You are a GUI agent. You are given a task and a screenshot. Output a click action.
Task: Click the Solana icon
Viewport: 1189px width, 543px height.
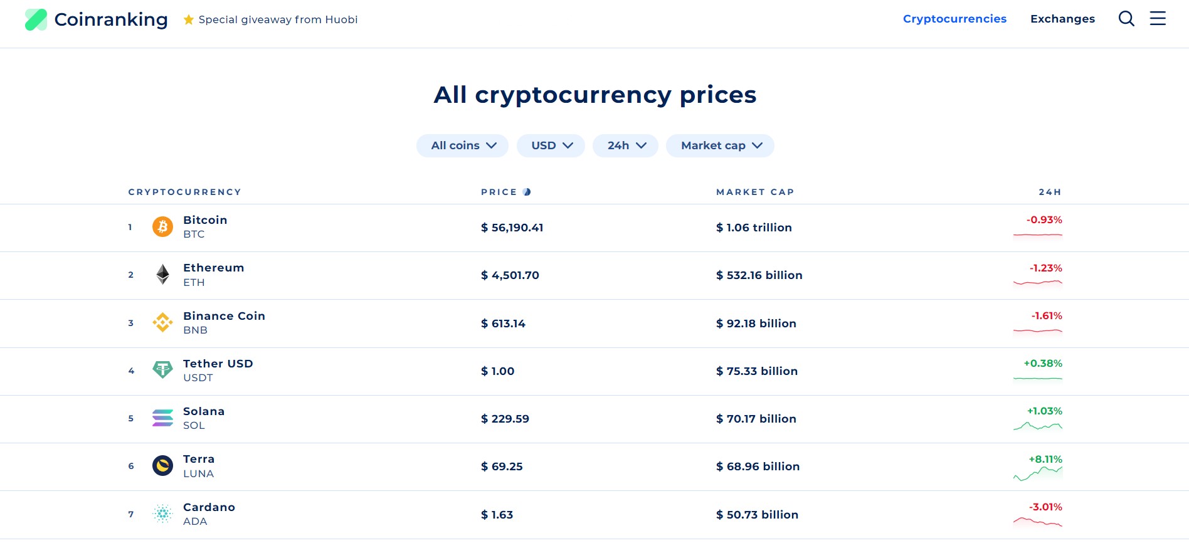click(x=163, y=418)
